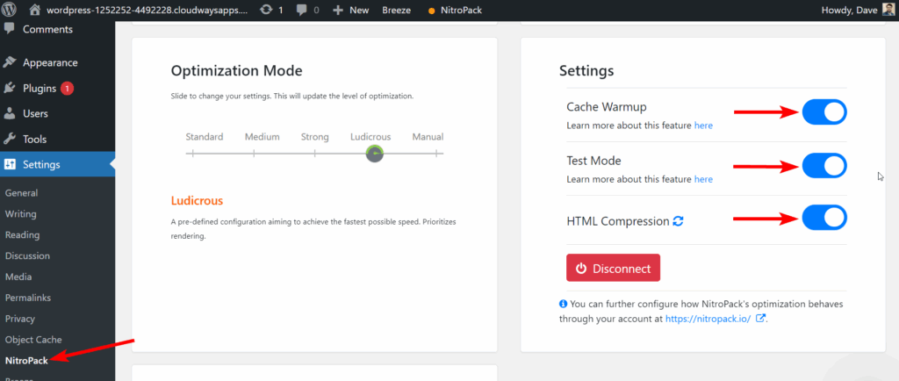Go to Privacy settings
The width and height of the screenshot is (899, 381).
pos(20,319)
